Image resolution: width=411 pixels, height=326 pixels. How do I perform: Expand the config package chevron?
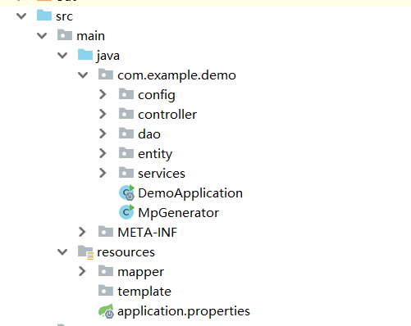103,94
